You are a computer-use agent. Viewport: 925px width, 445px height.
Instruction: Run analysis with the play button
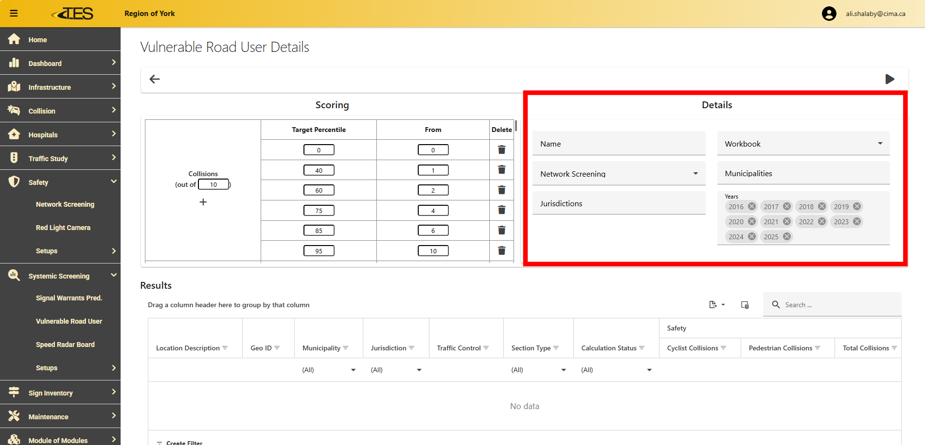(x=889, y=79)
